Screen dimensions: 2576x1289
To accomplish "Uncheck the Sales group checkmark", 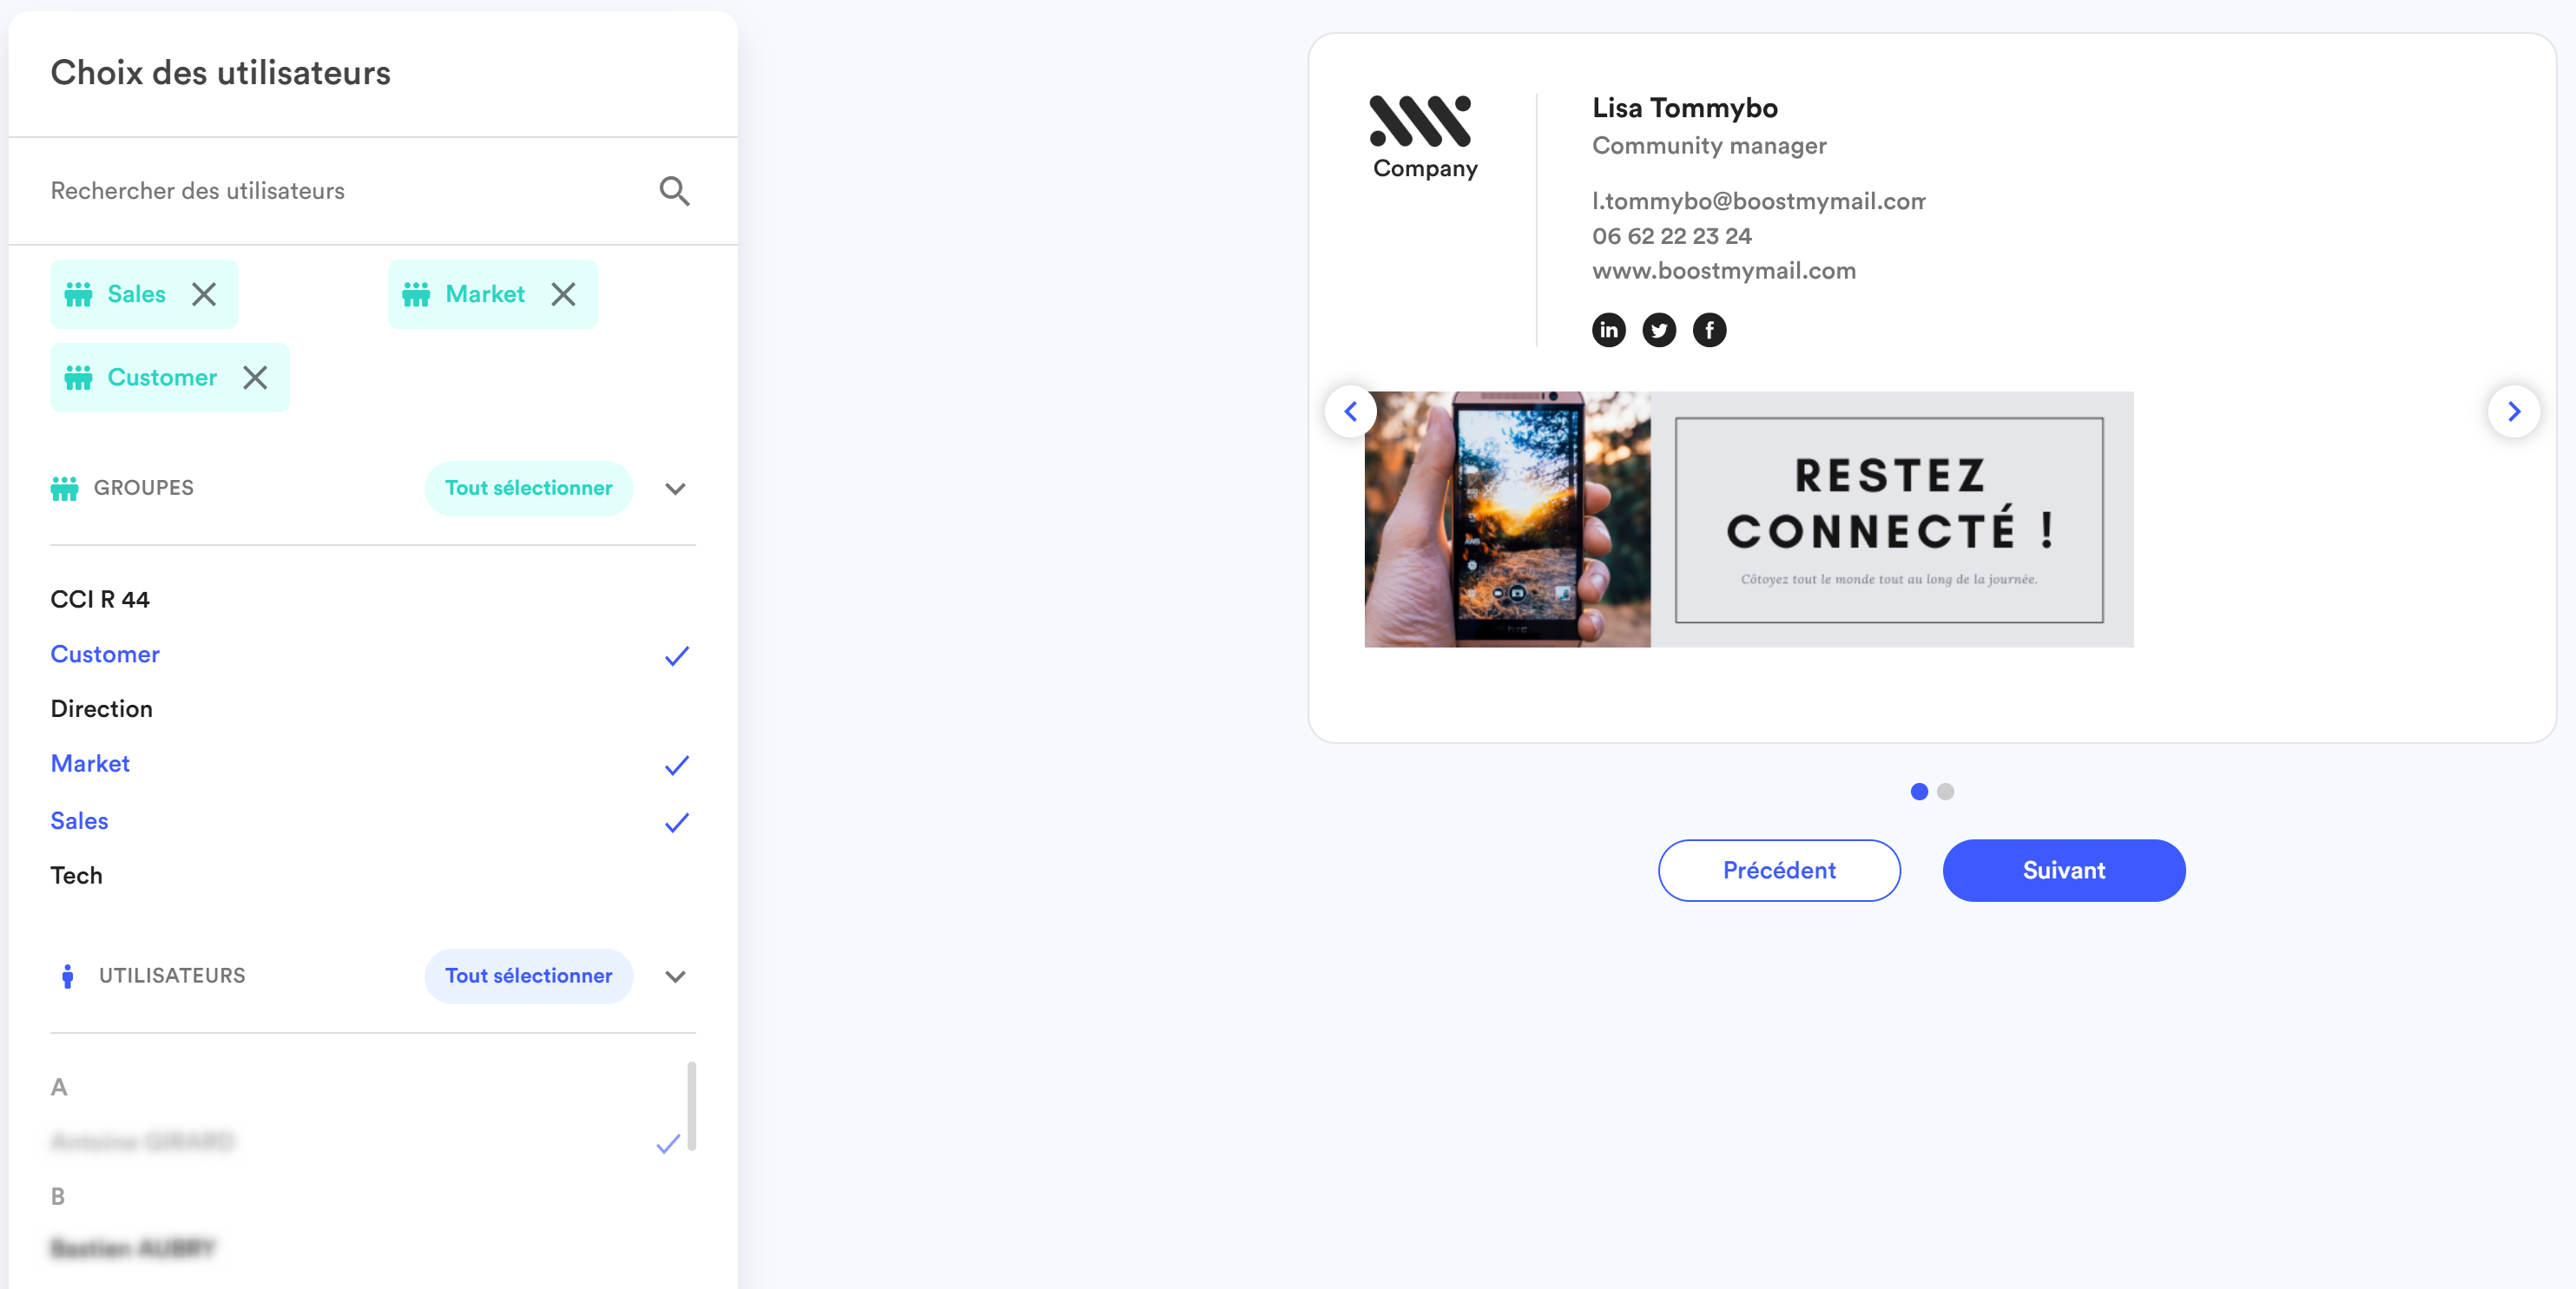I will click(x=677, y=822).
